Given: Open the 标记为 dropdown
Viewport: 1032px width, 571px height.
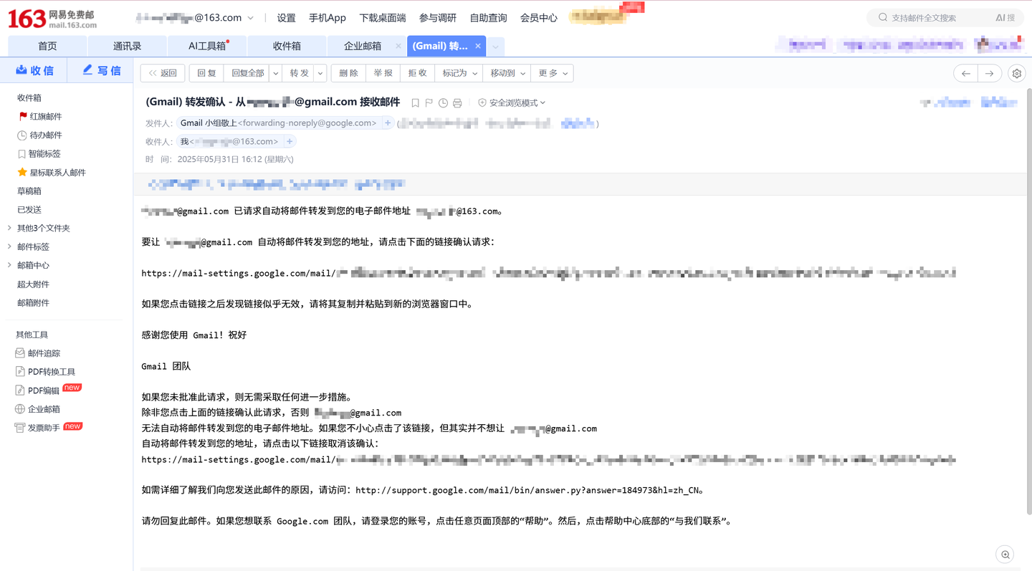Looking at the screenshot, I should pos(458,73).
